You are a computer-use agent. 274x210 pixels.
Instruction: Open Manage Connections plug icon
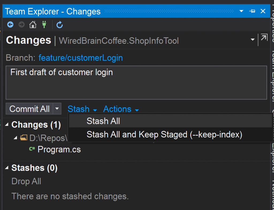click(44, 24)
